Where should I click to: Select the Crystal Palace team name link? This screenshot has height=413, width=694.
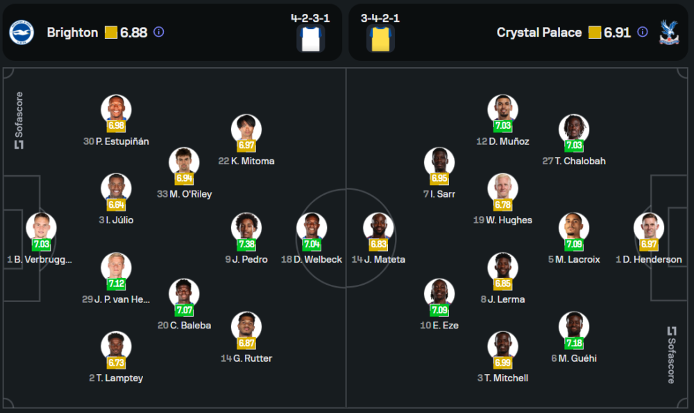pos(539,33)
